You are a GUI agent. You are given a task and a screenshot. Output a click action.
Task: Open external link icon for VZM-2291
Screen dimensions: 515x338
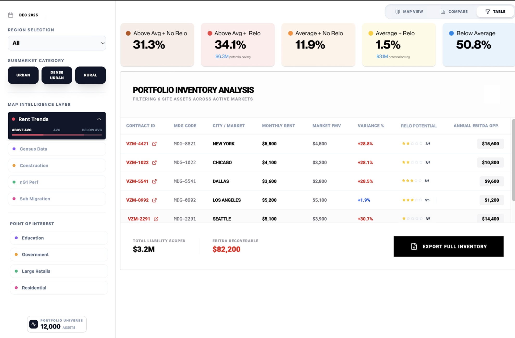(x=156, y=219)
